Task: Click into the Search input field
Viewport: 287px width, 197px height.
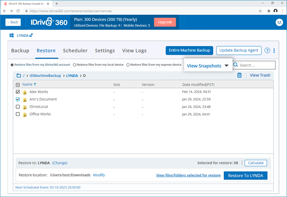Action: (256, 65)
